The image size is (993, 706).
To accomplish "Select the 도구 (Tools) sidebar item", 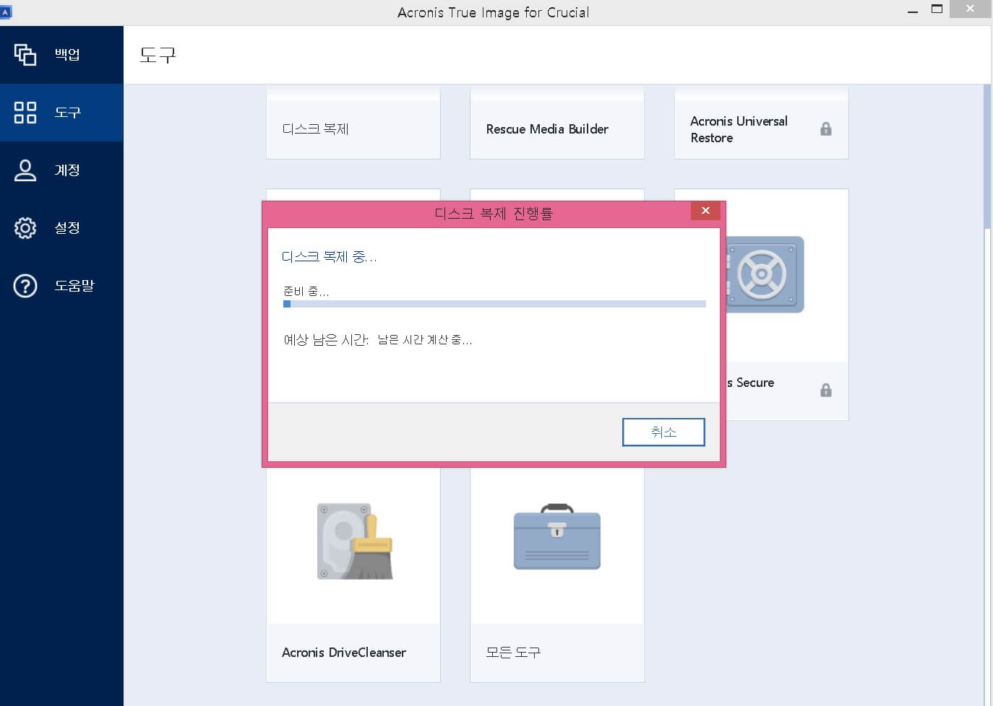I will 61,113.
